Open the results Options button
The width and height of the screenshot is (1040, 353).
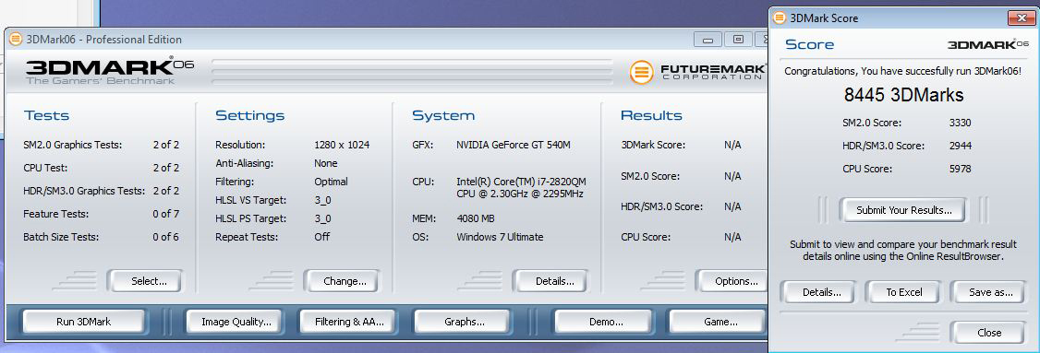pos(732,281)
